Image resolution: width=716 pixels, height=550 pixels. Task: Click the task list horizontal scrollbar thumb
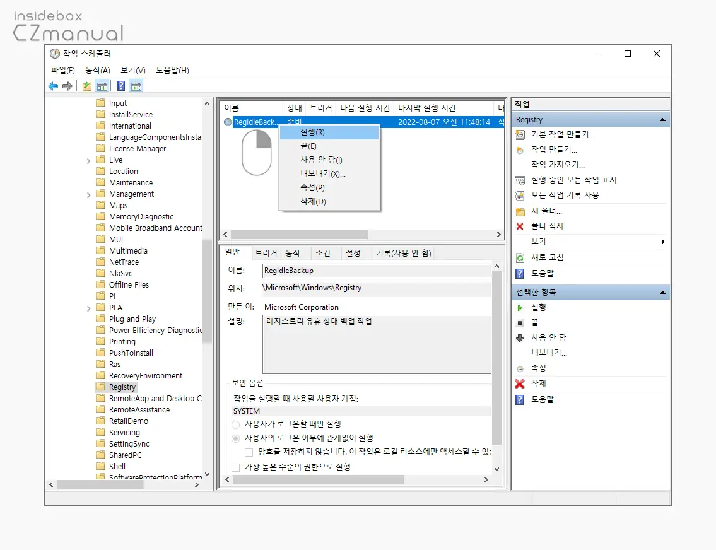coord(299,234)
